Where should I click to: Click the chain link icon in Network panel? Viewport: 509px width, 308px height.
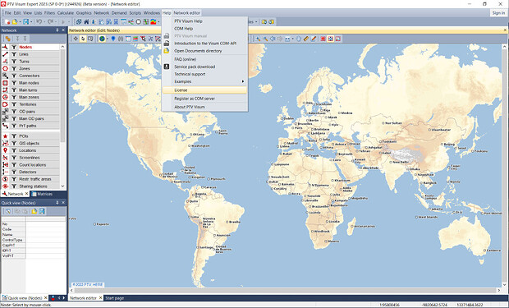(x=7, y=39)
